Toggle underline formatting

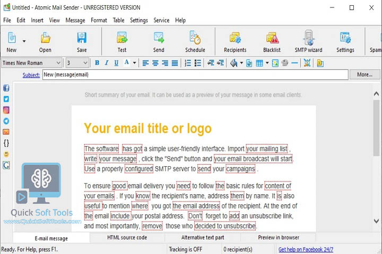pos(116,63)
